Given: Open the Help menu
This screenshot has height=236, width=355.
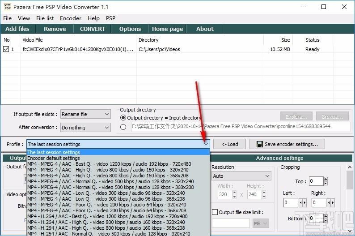Looking at the screenshot, I should pos(93,18).
